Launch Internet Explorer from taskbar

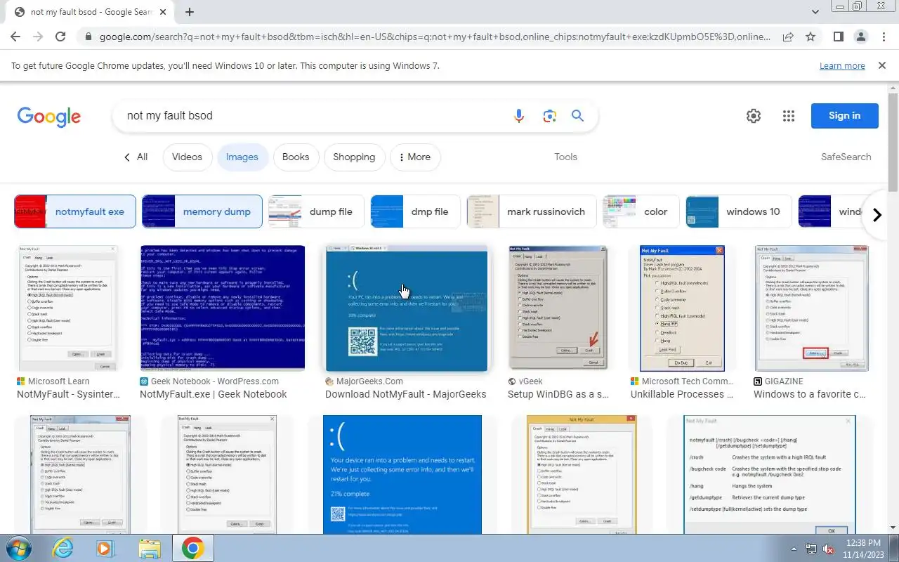pyautogui.click(x=63, y=548)
